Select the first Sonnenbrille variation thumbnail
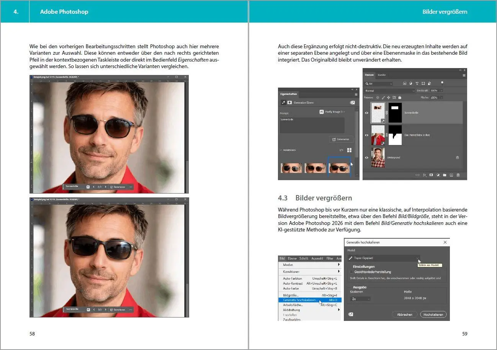Viewport: 497px width, 350px height. point(291,168)
